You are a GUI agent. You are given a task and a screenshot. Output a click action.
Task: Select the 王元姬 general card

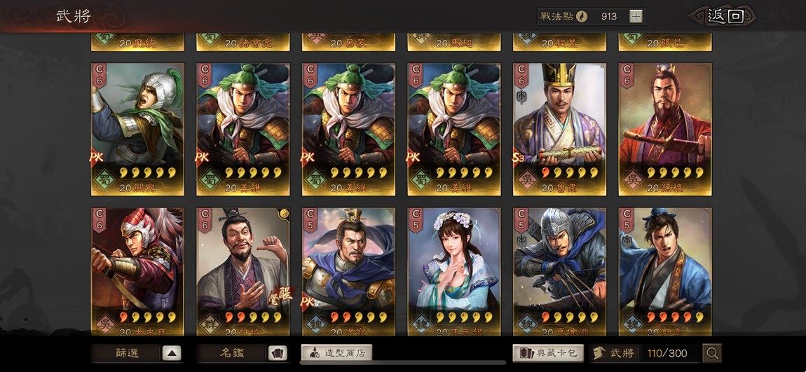click(x=454, y=271)
